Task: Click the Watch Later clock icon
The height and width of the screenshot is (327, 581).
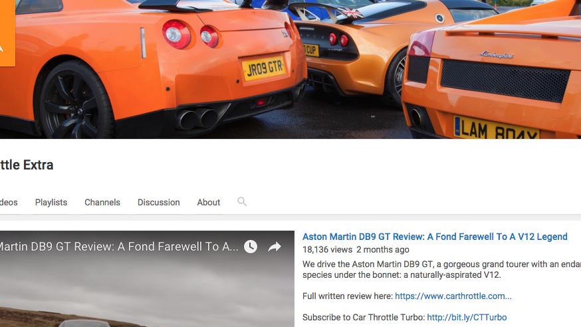Action: pos(251,247)
